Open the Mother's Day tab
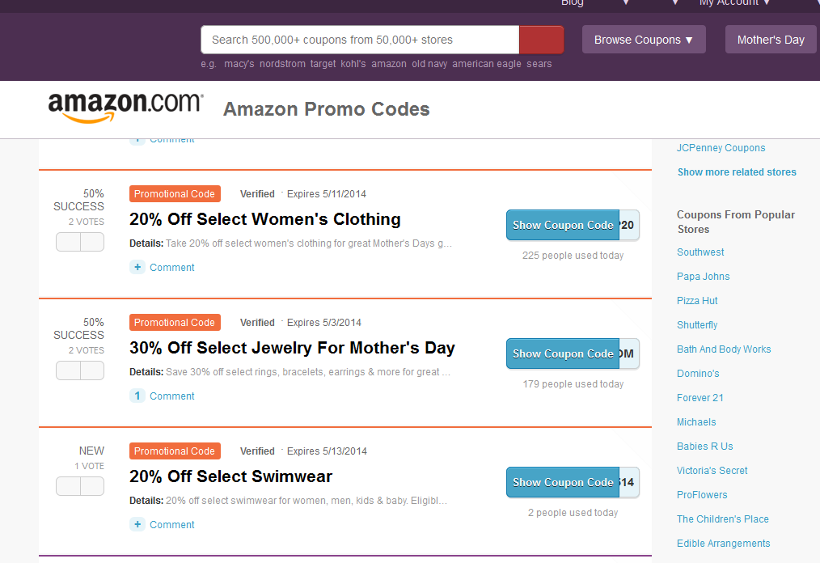 tap(771, 40)
